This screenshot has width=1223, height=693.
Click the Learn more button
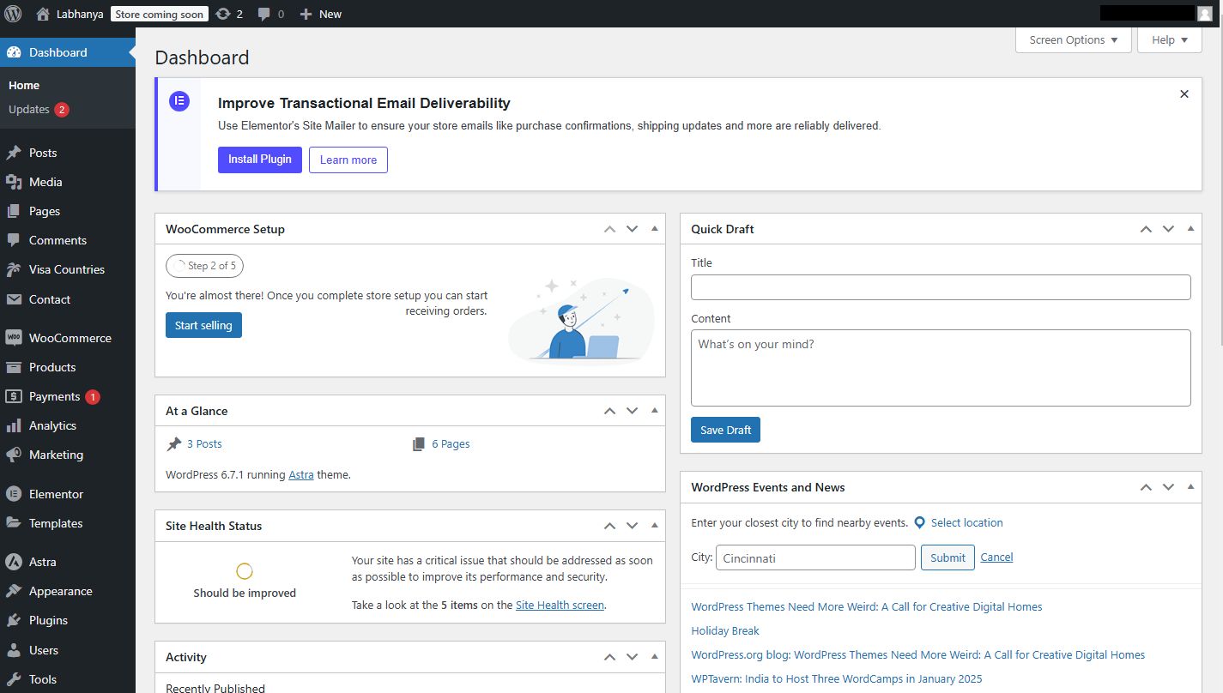click(348, 160)
